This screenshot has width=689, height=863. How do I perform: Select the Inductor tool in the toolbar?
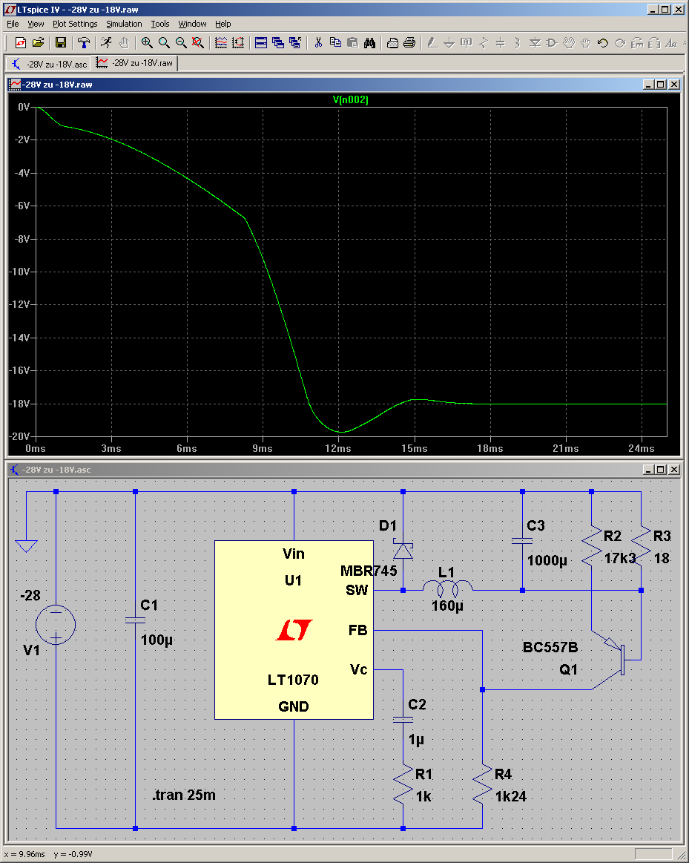click(518, 42)
